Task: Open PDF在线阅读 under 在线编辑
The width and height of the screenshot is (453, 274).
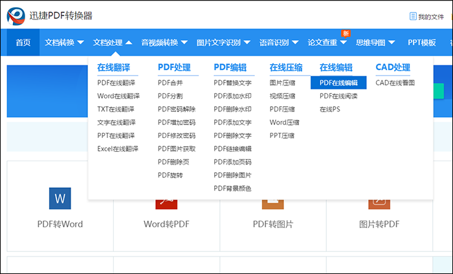Action: 338,96
